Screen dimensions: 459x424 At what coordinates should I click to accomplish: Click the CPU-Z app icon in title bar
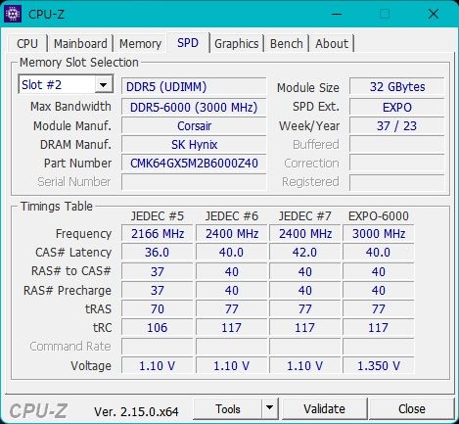coord(13,14)
